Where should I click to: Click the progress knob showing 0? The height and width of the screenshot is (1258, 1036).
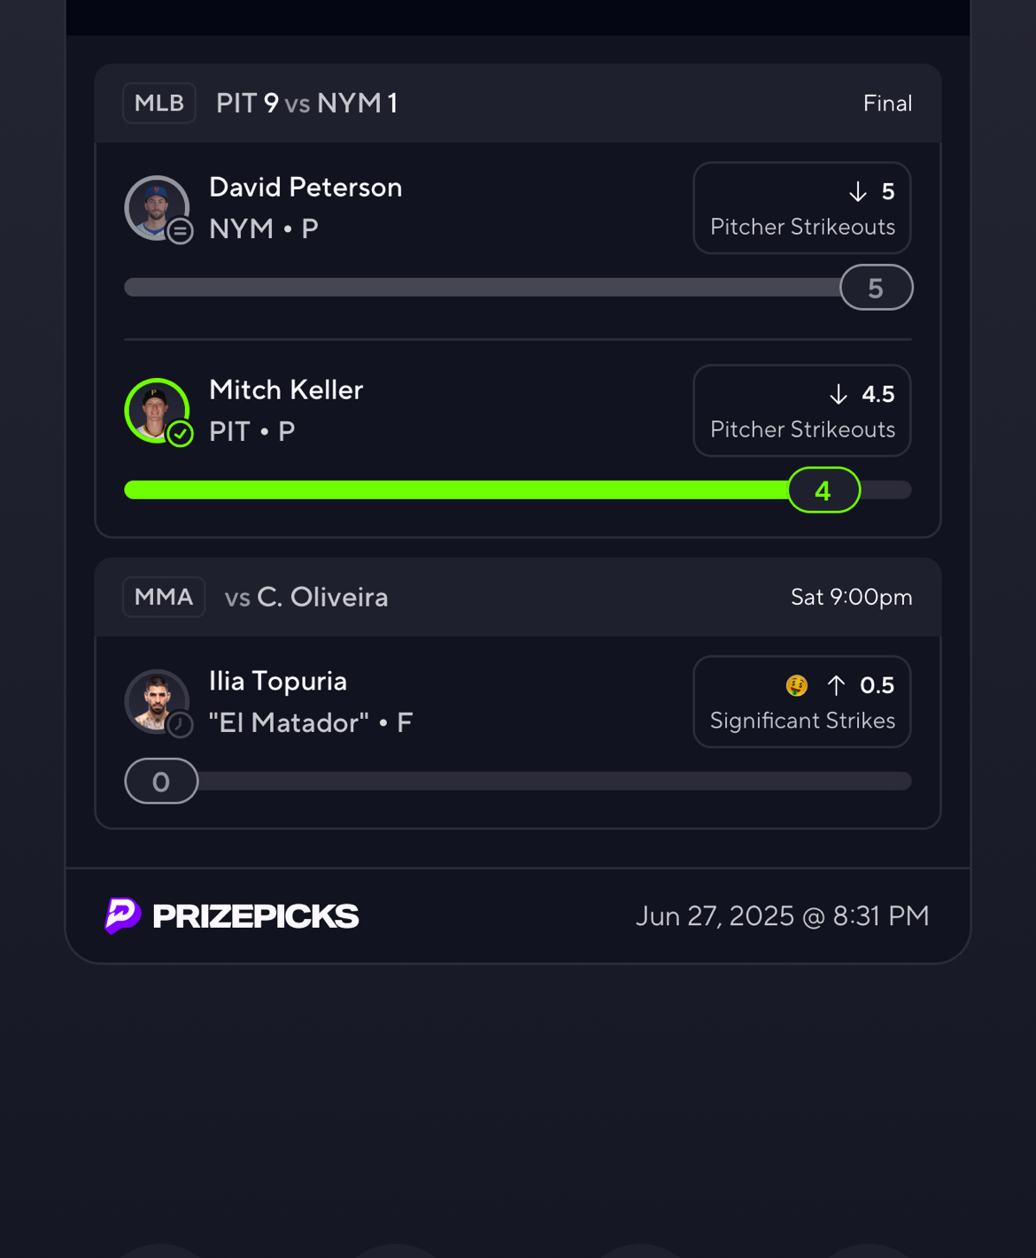(x=161, y=782)
